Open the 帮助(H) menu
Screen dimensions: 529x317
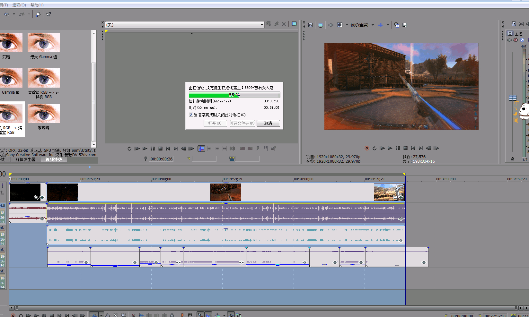click(x=37, y=5)
